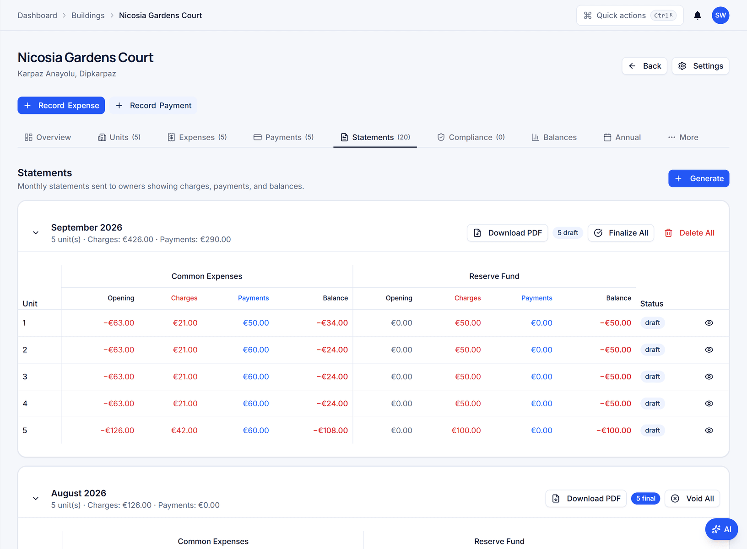Click unit 5 reserve charge €100.00
Screen dimensions: 747x549
pyautogui.click(x=466, y=431)
